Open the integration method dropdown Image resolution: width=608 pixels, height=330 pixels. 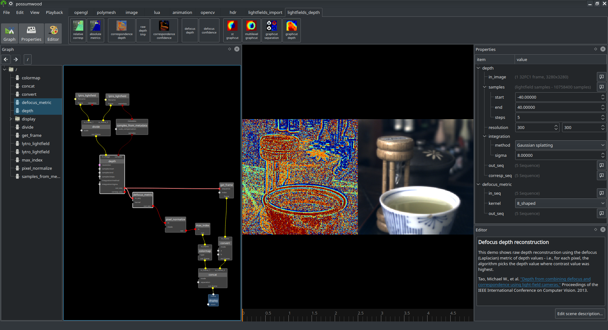click(x=560, y=145)
